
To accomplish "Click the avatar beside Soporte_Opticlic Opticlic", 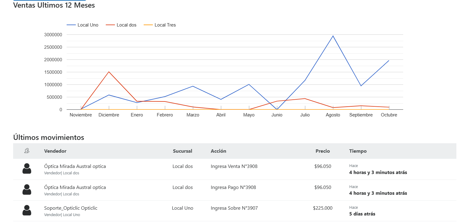I will coord(27,210).
